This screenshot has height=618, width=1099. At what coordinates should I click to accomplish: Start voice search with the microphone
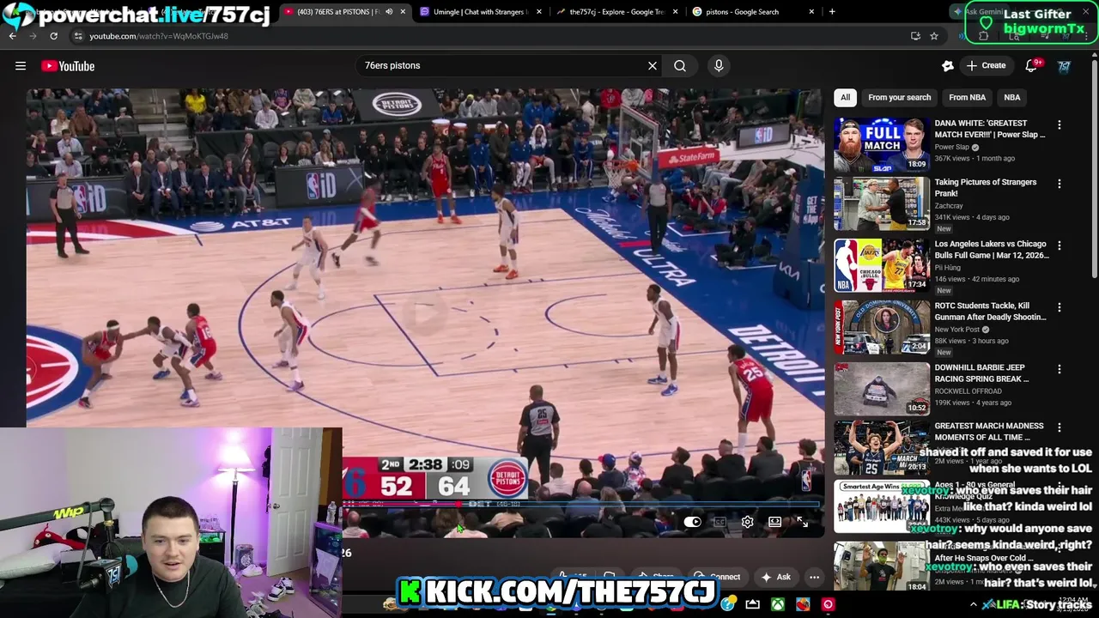coord(719,65)
